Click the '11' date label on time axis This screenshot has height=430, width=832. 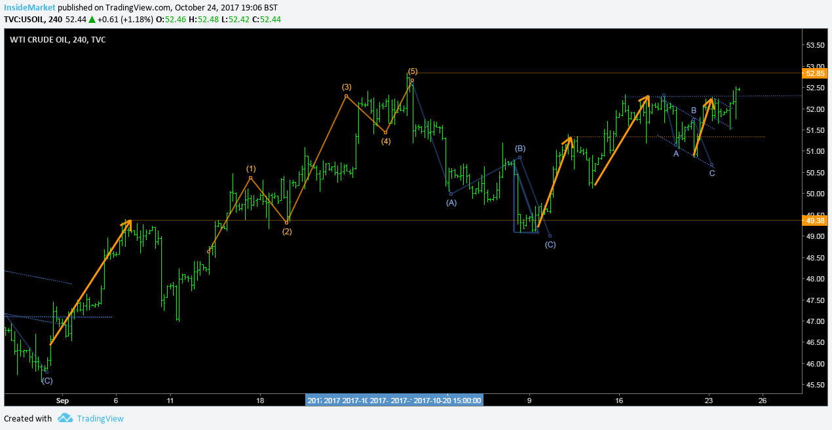(x=170, y=401)
